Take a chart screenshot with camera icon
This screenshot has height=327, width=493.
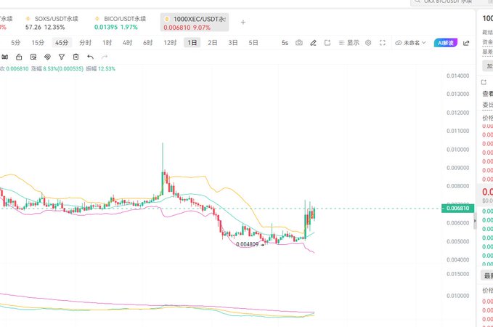(299, 43)
